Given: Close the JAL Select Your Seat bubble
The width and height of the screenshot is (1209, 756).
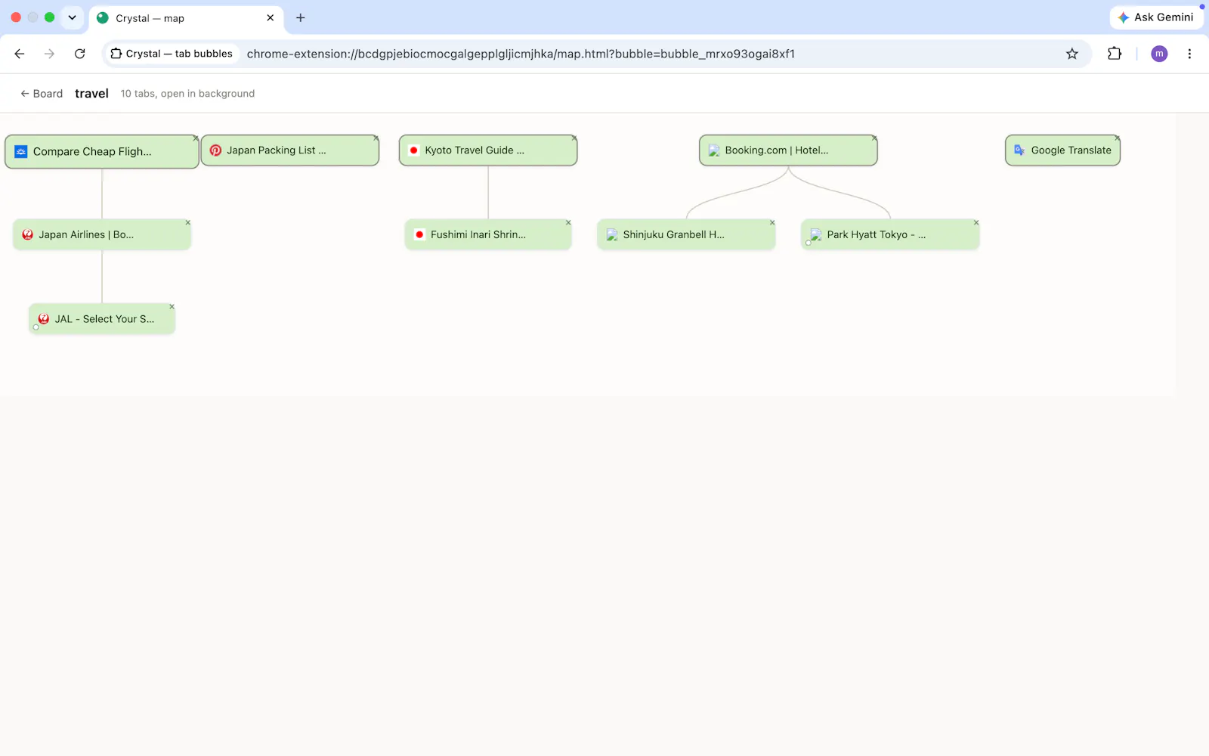Looking at the screenshot, I should point(172,306).
